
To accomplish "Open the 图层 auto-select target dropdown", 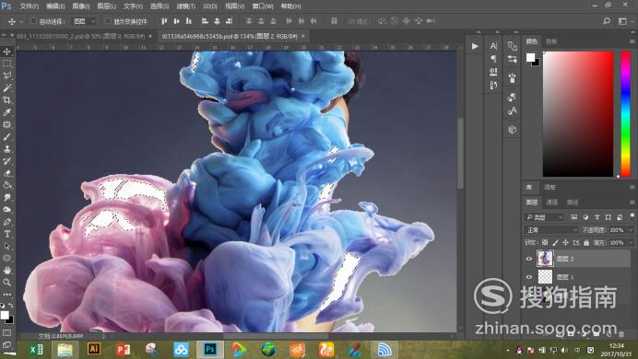I will point(84,21).
